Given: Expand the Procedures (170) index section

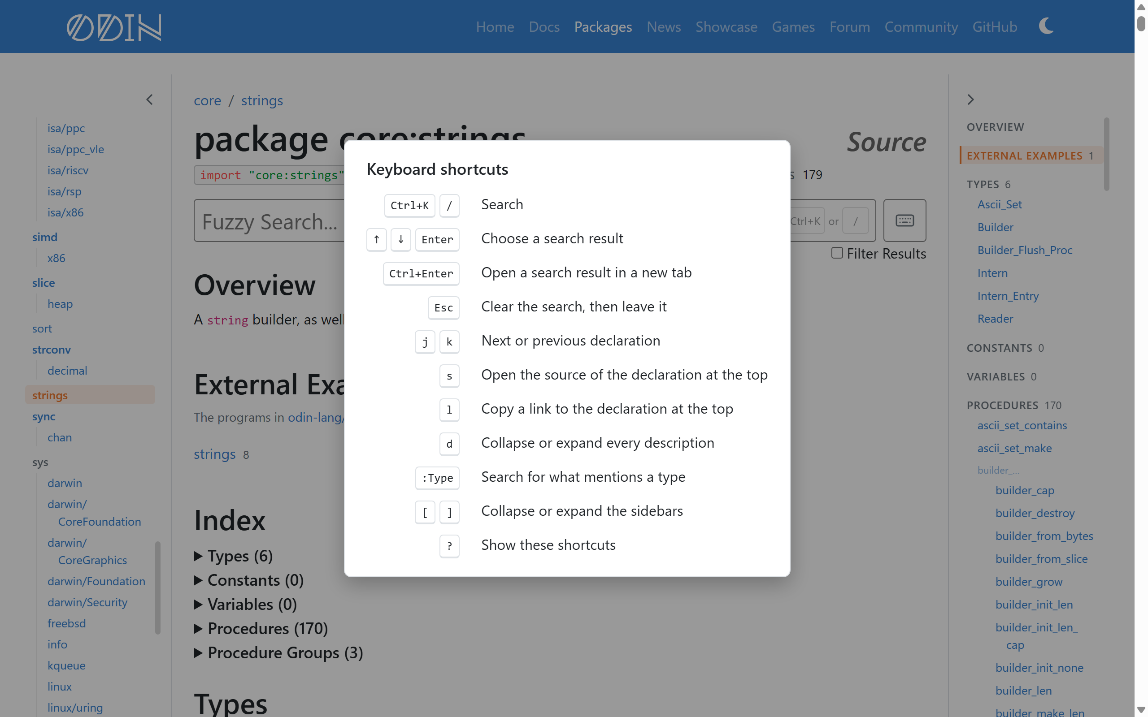Looking at the screenshot, I should point(261,628).
